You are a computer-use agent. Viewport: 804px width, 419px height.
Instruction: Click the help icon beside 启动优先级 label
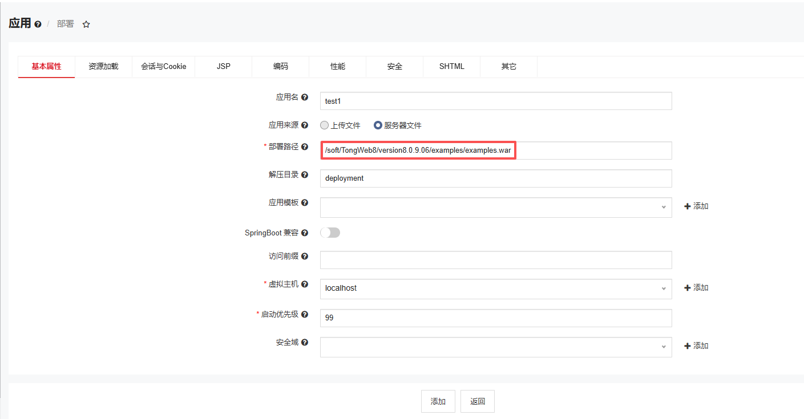305,315
